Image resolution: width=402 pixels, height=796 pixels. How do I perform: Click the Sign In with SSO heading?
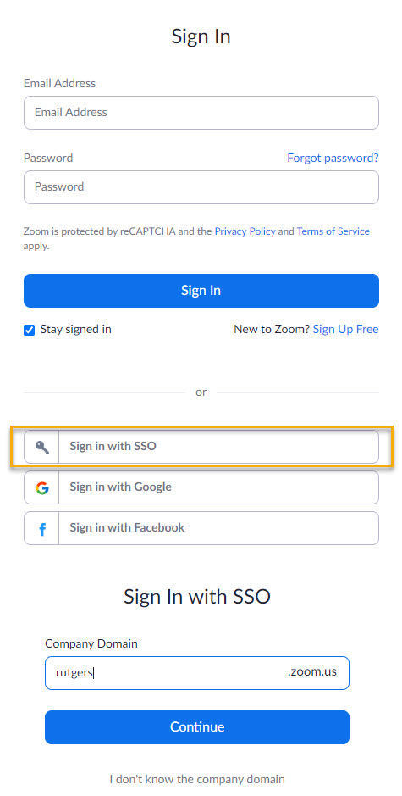(x=197, y=597)
